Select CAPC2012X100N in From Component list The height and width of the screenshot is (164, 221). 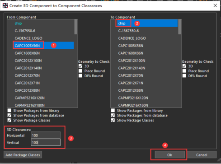point(28,61)
